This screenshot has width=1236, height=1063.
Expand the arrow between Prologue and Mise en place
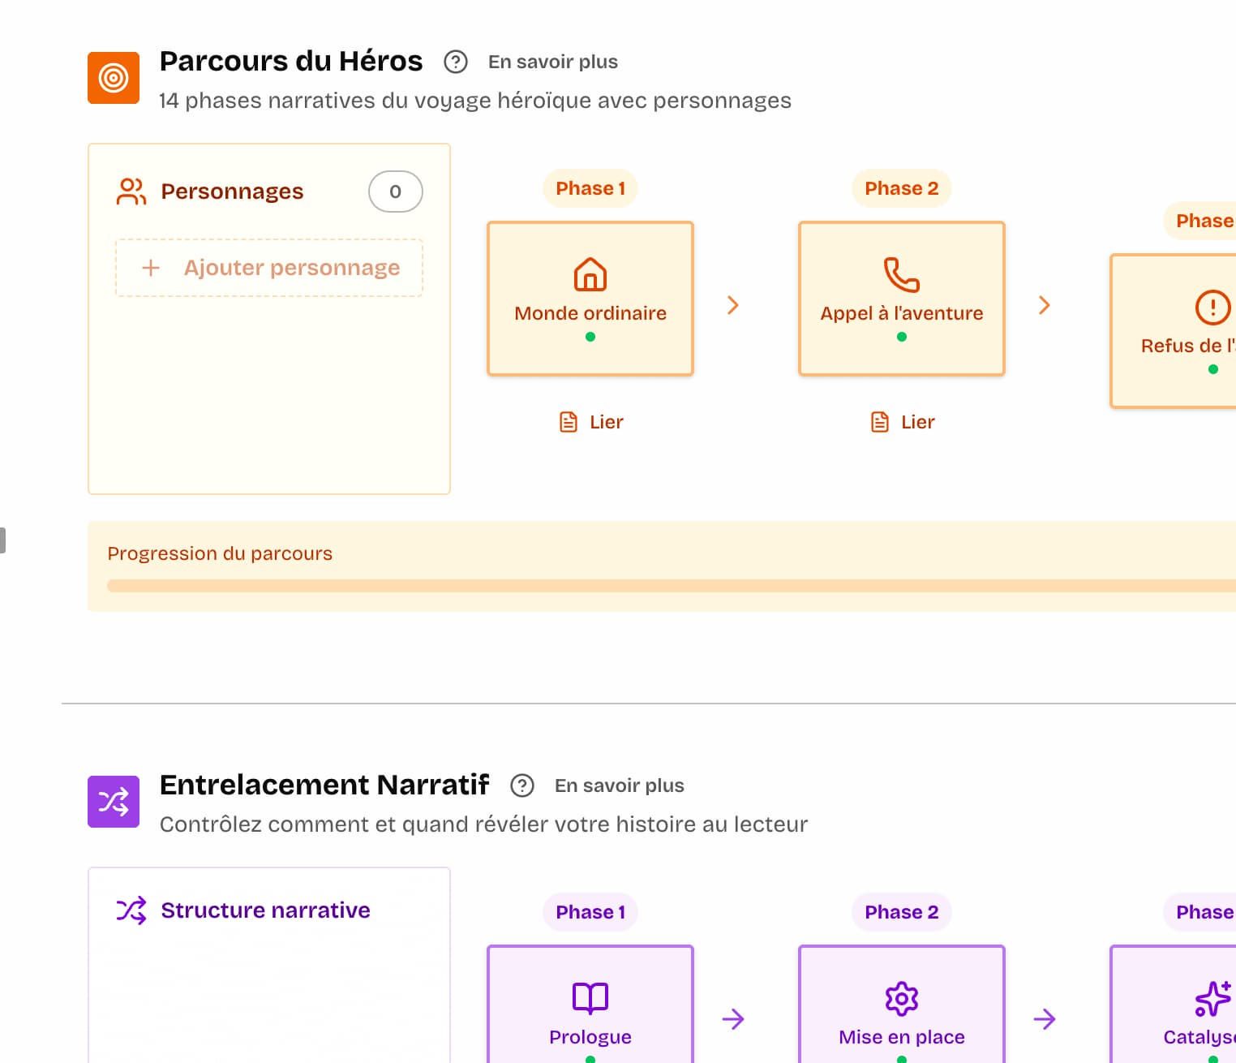(734, 1019)
